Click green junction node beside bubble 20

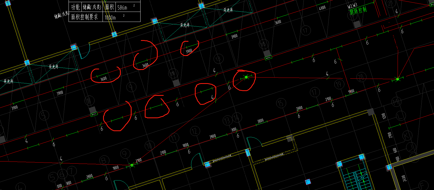tap(397, 79)
